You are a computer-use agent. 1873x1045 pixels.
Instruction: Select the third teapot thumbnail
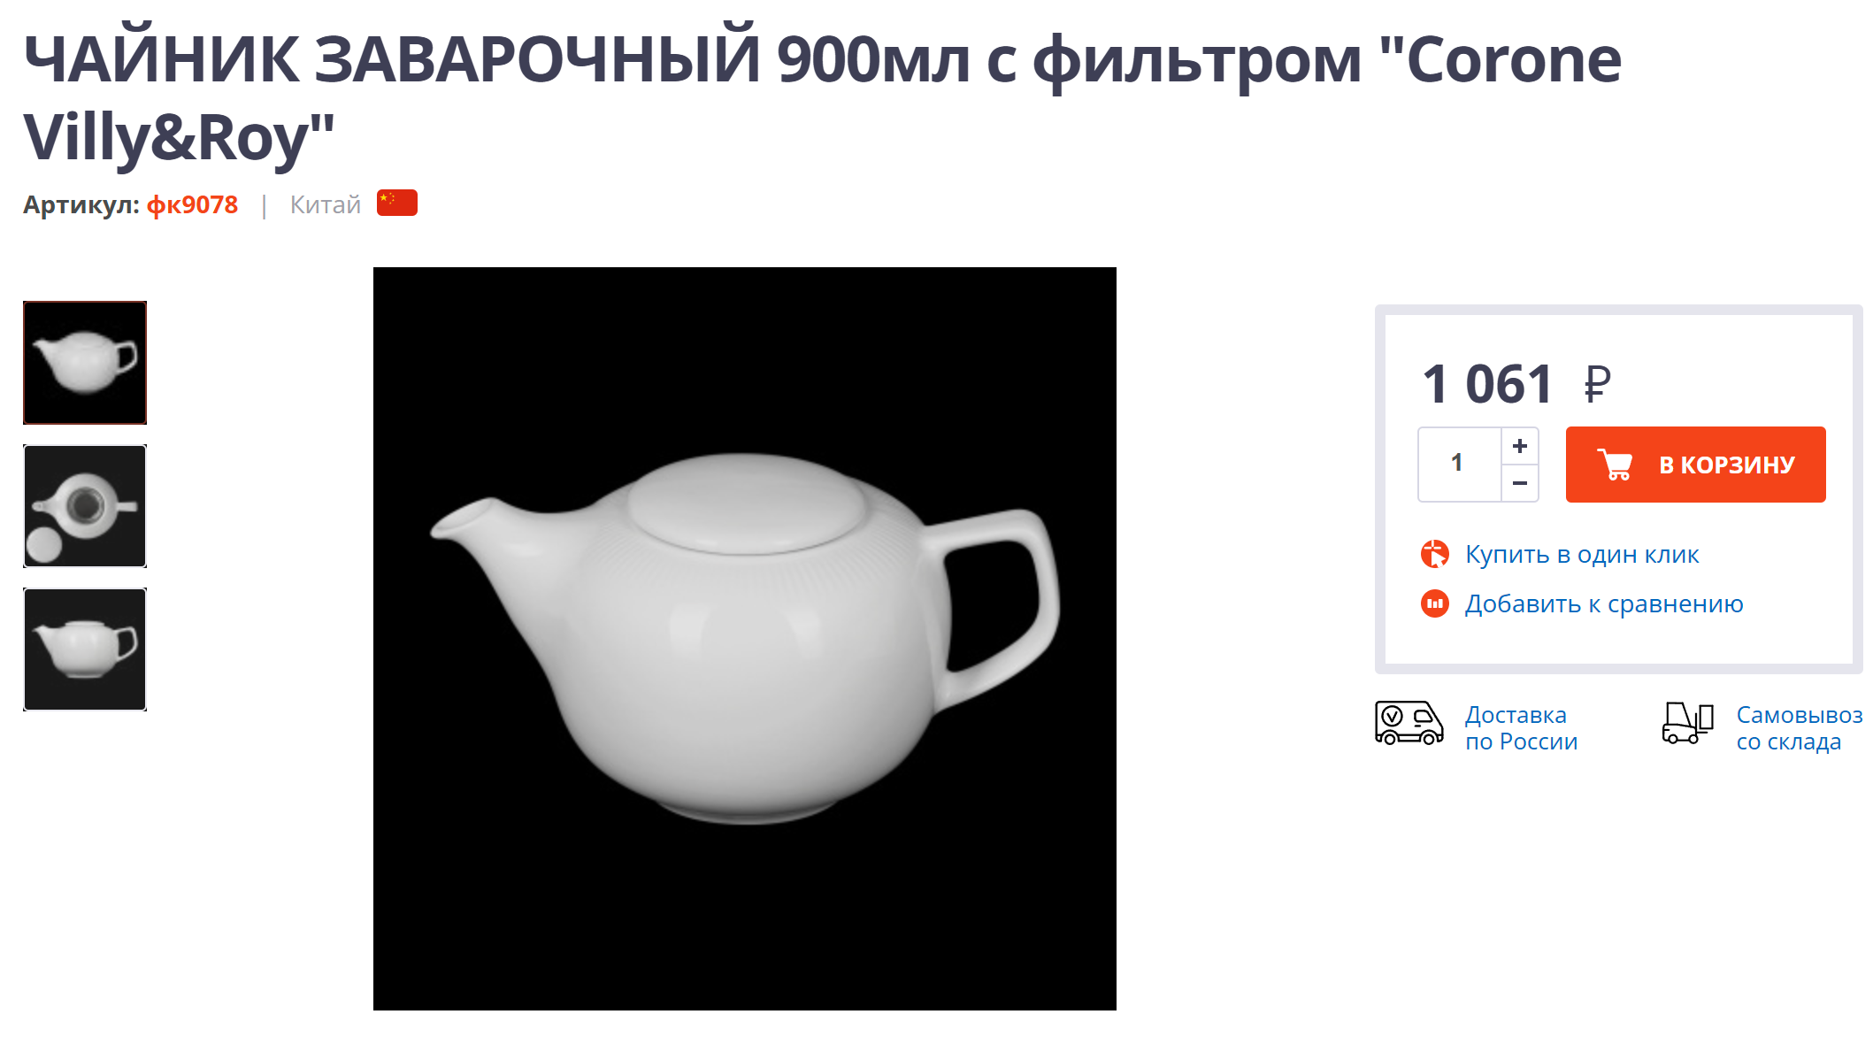pos(85,649)
